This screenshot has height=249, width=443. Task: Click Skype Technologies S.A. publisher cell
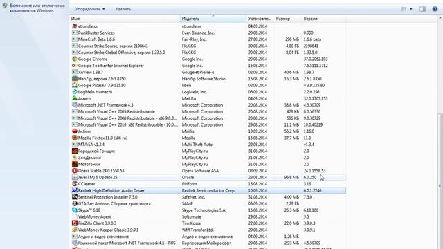tap(204, 210)
